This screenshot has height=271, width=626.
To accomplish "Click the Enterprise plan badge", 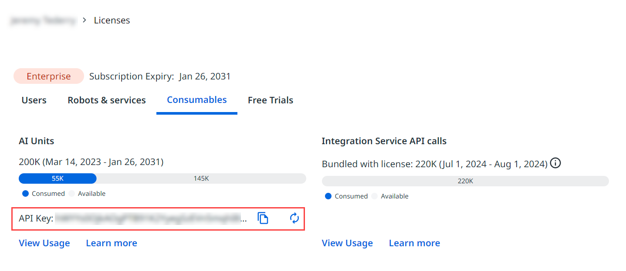I will [x=49, y=76].
